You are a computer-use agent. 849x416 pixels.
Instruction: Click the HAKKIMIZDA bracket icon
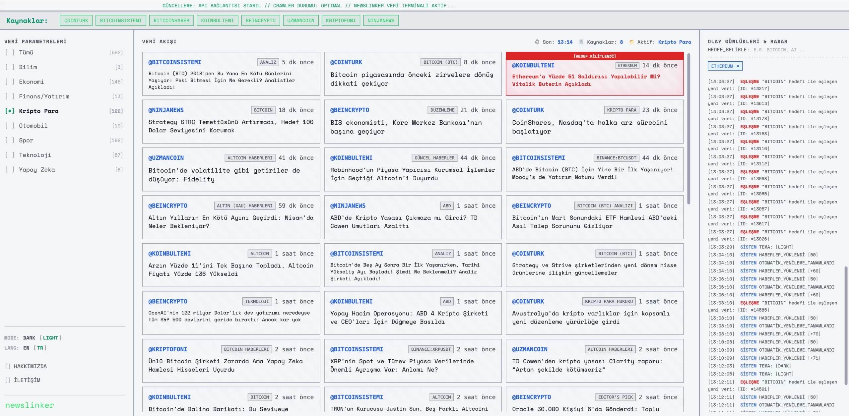tap(8, 366)
